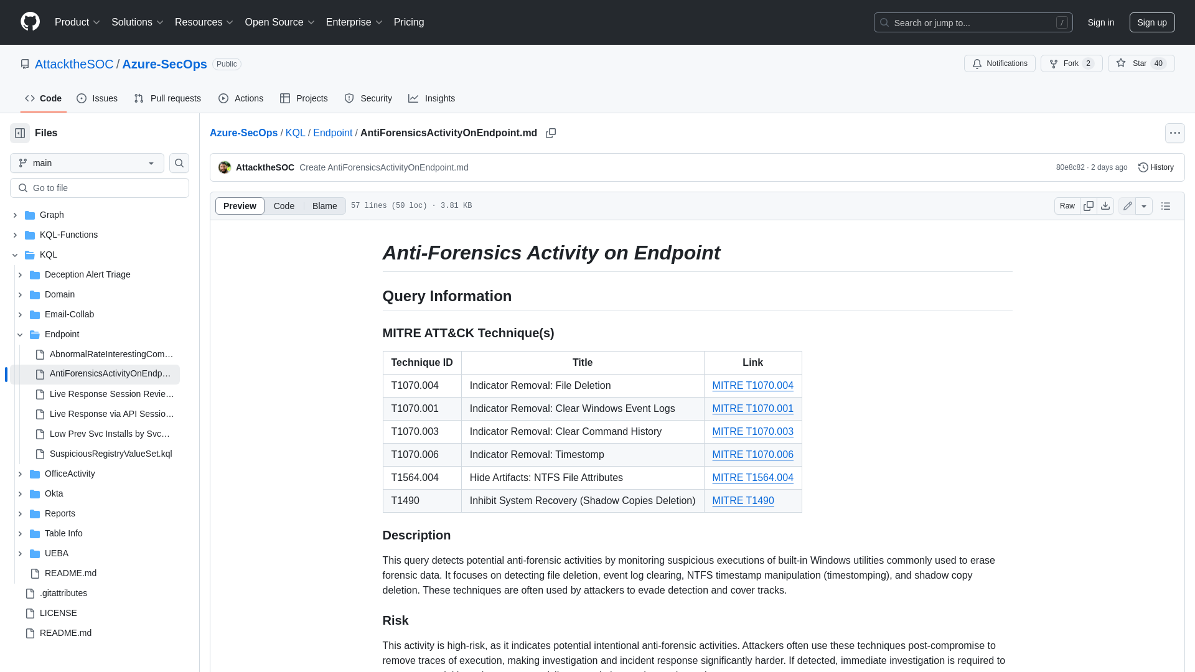This screenshot has width=1195, height=672.
Task: Edit this file with the pencil icon
Action: click(x=1127, y=206)
